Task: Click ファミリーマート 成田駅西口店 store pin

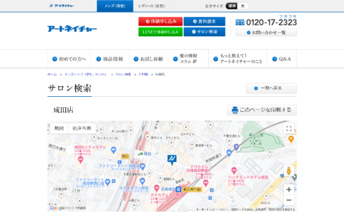Action: coord(108,182)
